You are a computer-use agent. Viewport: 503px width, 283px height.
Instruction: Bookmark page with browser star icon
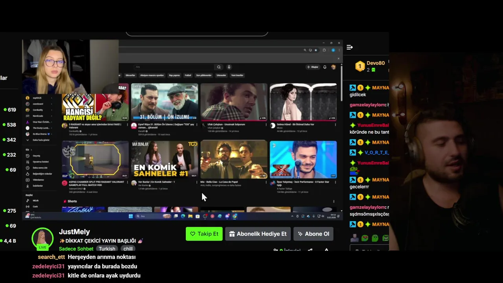pyautogui.click(x=316, y=50)
